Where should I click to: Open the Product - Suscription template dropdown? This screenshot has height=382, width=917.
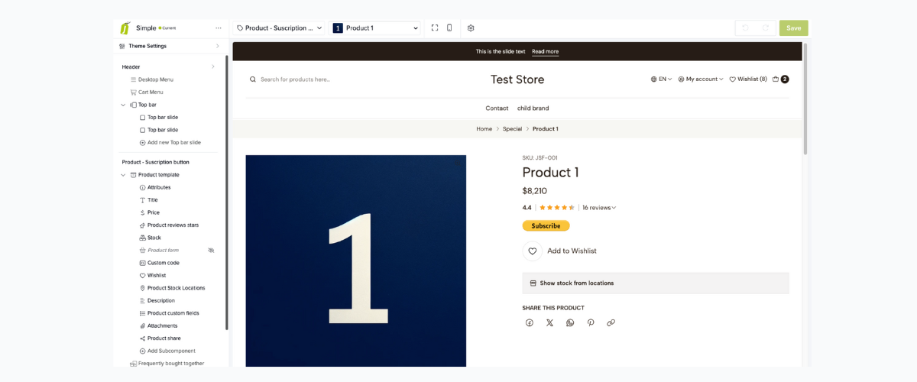(x=279, y=28)
